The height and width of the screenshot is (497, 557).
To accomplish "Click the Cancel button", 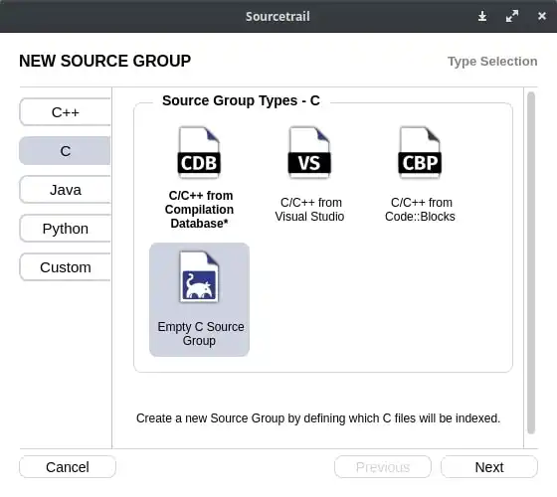I will tap(68, 467).
